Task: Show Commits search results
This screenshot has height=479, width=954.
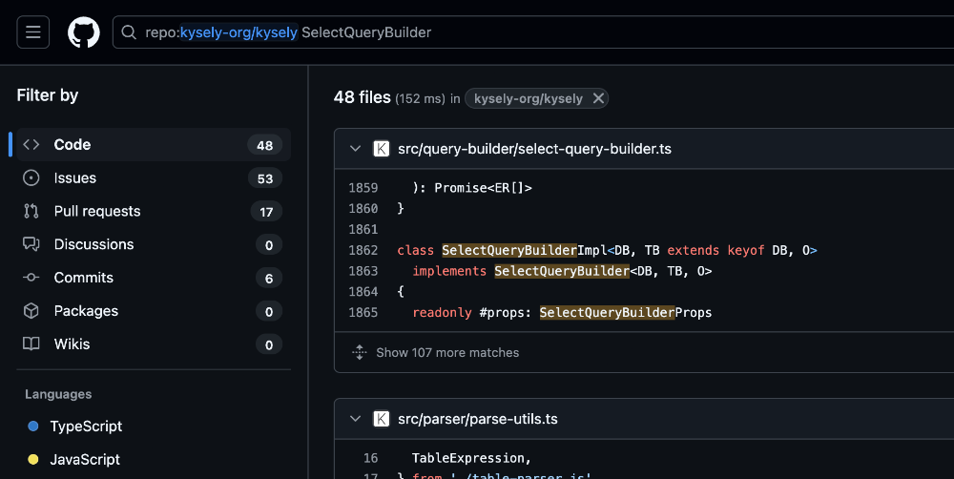Action: pyautogui.click(x=83, y=278)
